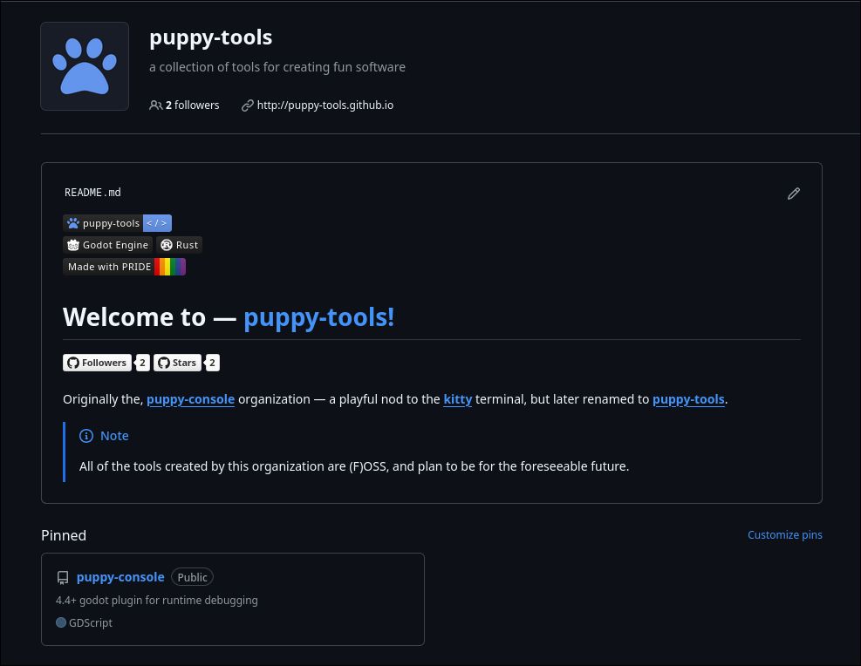This screenshot has height=666, width=861.
Task: Visit http://puppy-tools.github.io link
Action: (x=325, y=105)
